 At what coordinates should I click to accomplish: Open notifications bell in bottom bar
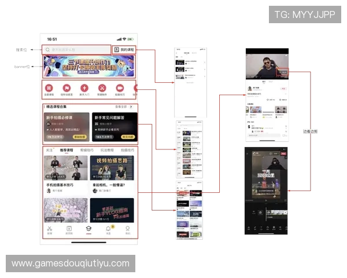click(x=108, y=230)
